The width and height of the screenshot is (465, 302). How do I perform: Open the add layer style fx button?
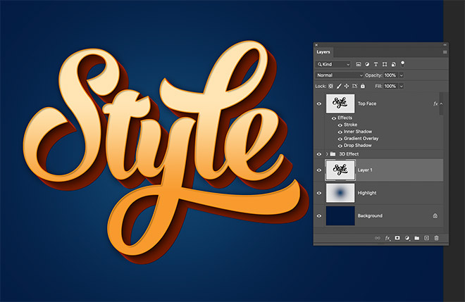[387, 238]
